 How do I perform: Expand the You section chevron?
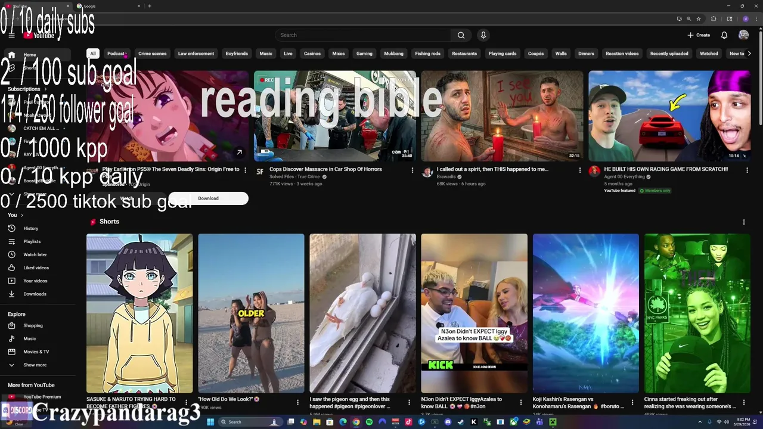tap(22, 215)
